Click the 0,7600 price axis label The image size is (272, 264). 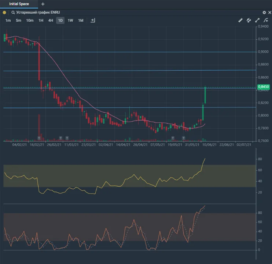pyautogui.click(x=263, y=140)
